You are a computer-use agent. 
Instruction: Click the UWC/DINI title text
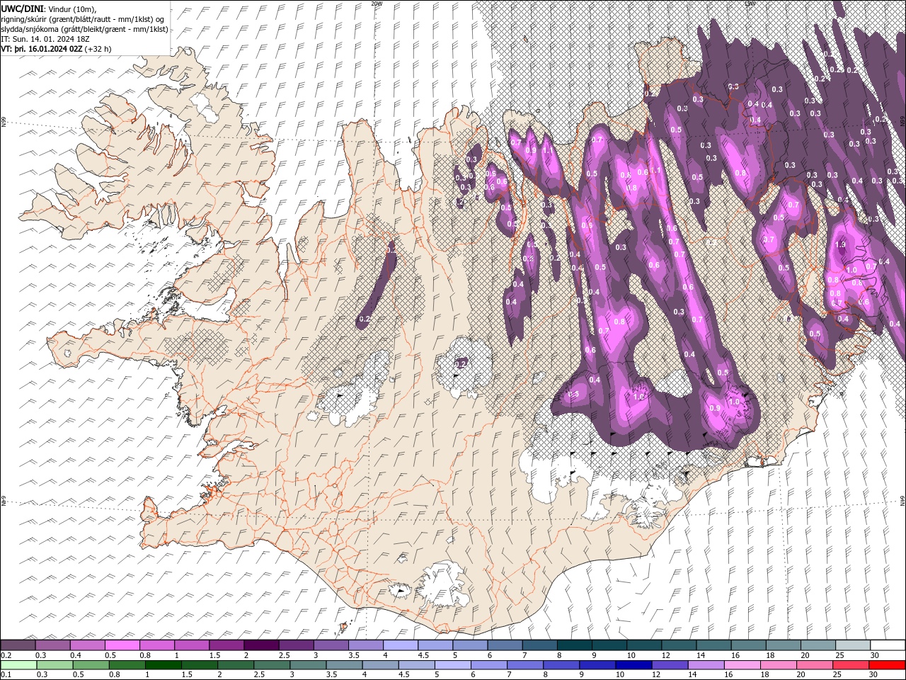tap(23, 8)
